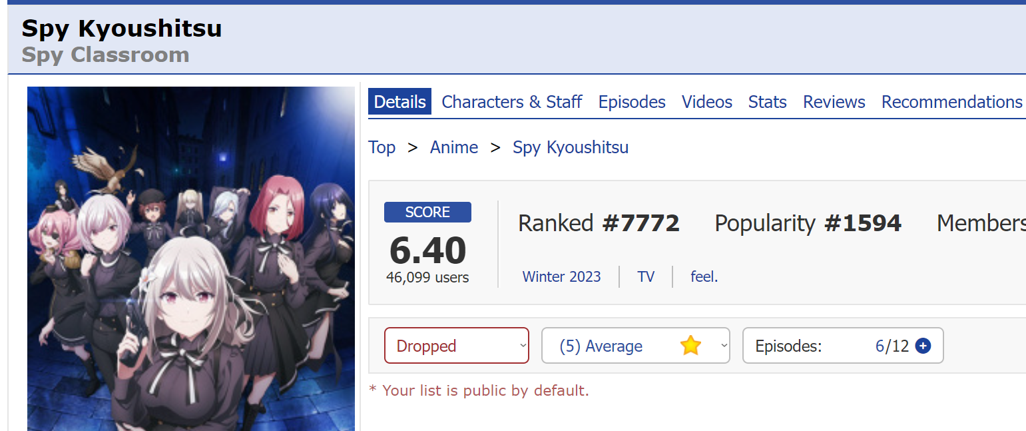The height and width of the screenshot is (431, 1026).
Task: Click the Top breadcrumb link
Action: click(x=382, y=147)
